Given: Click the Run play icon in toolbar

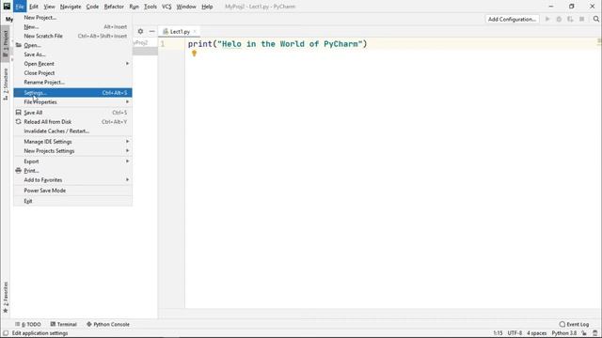Looking at the screenshot, I should coord(547,19).
